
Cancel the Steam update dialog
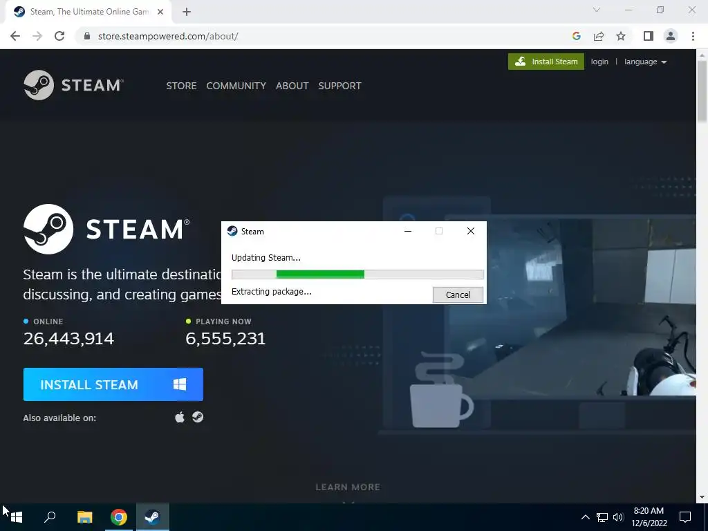tap(458, 295)
